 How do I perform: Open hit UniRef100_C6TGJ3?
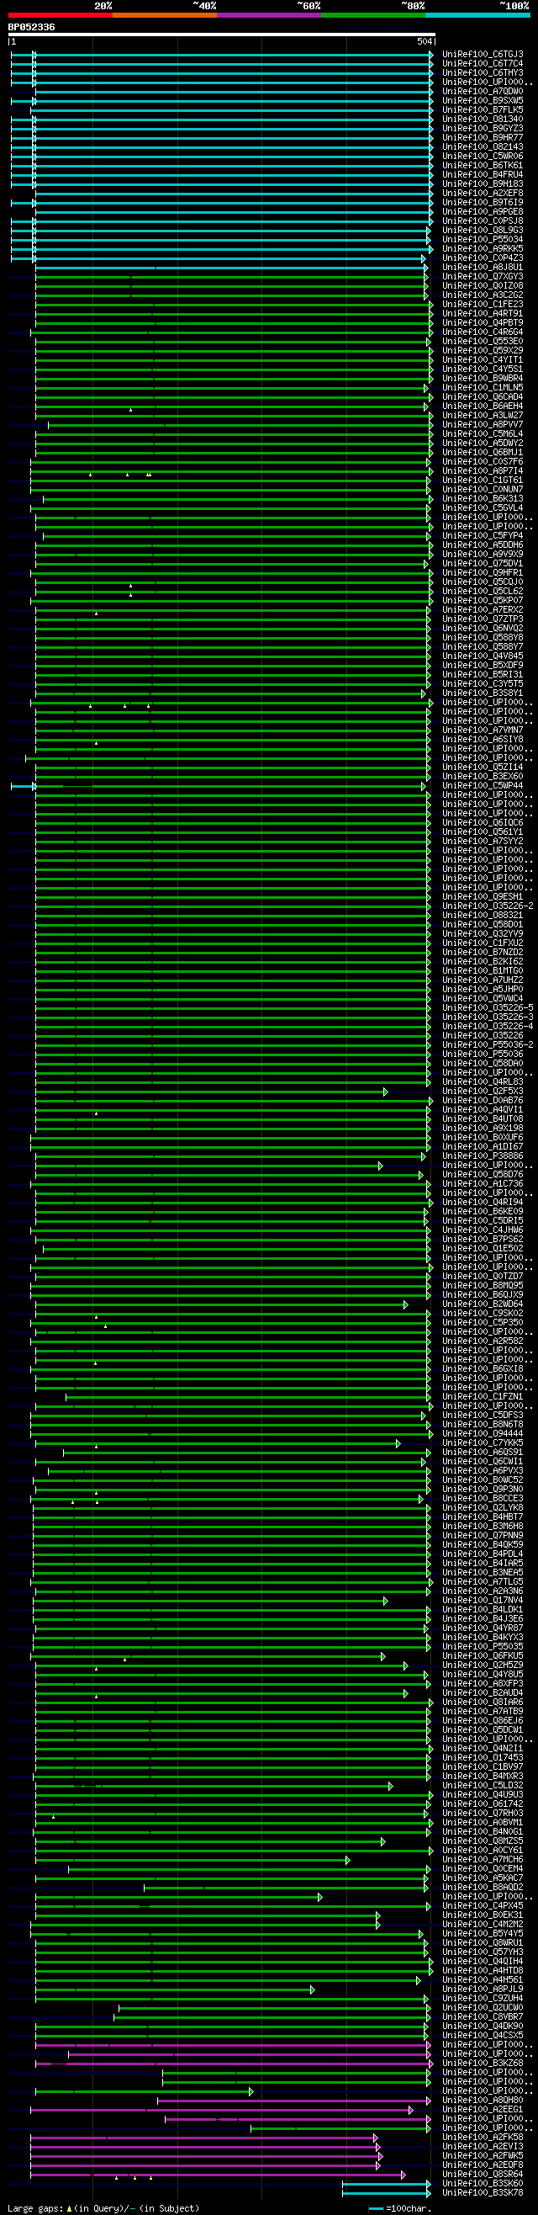[x=483, y=54]
